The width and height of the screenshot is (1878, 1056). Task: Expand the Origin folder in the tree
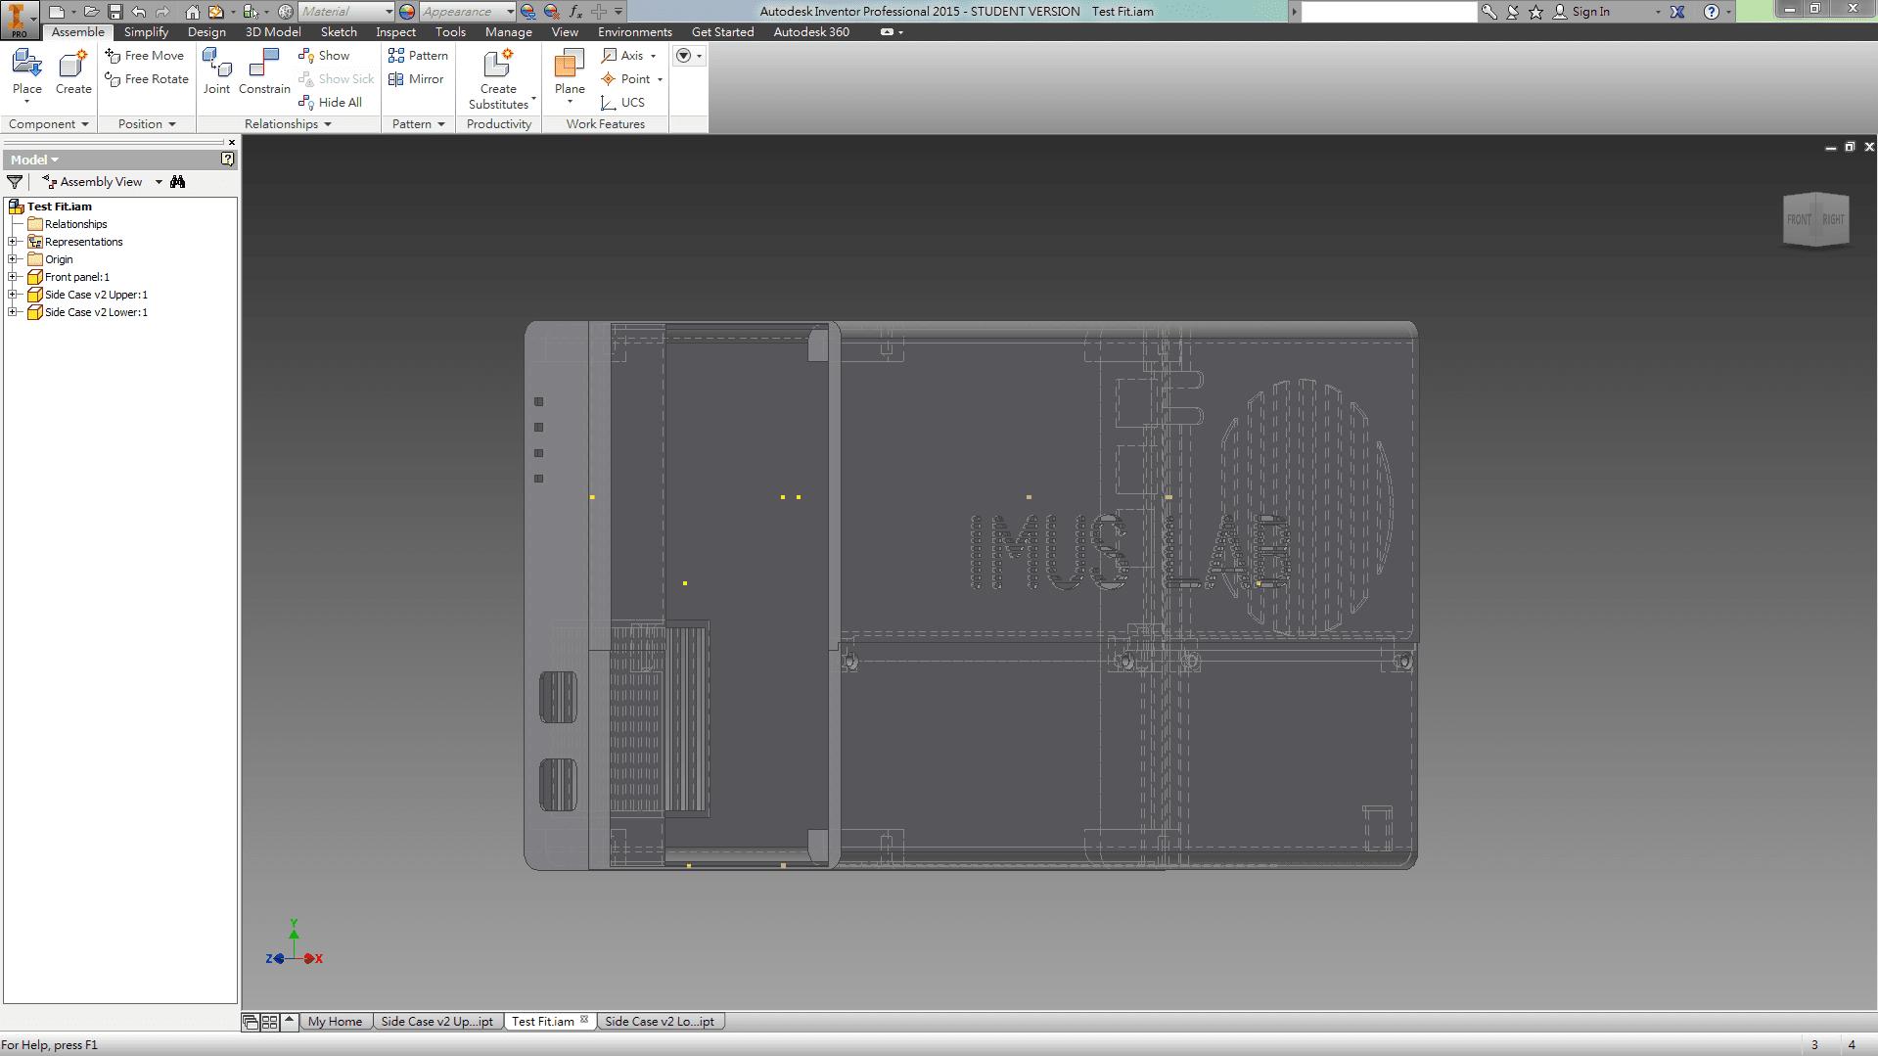(13, 258)
